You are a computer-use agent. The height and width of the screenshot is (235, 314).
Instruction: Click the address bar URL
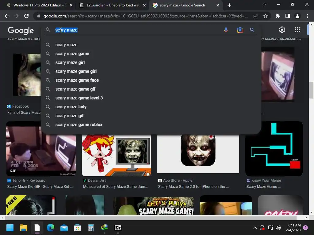click(146, 16)
